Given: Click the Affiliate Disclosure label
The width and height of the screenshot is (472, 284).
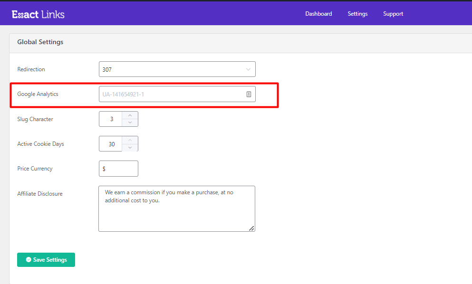Looking at the screenshot, I should 40,194.
